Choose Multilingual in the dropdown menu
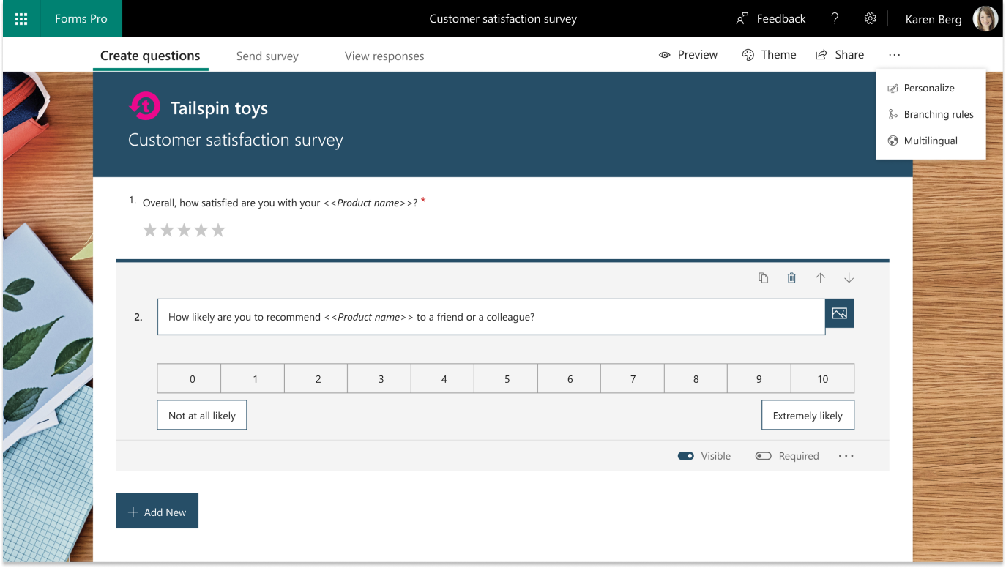The height and width of the screenshot is (568, 1006). pos(931,141)
